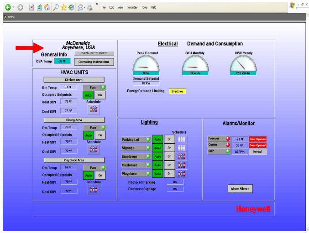Set Parking Lot lighting to Auto

[x=157, y=140]
